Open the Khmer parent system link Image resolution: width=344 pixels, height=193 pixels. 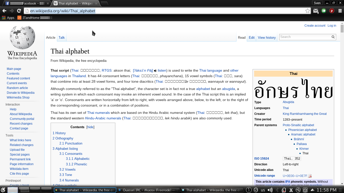(304, 149)
